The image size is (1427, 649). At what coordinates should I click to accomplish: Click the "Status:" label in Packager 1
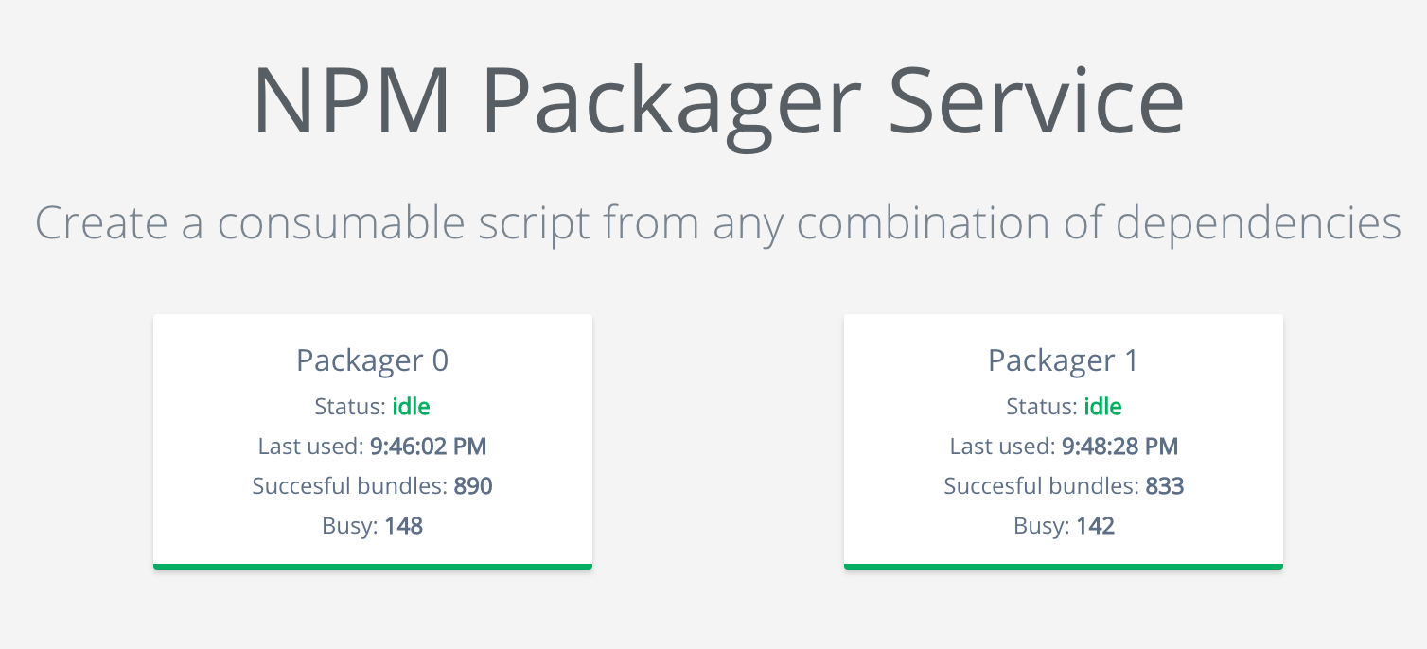pyautogui.click(x=1042, y=407)
